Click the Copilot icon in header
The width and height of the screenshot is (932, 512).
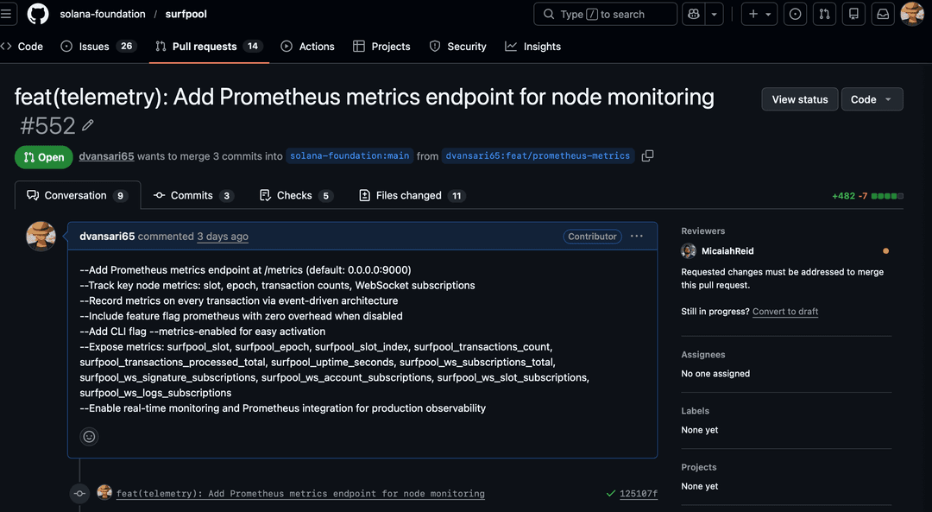(x=693, y=14)
